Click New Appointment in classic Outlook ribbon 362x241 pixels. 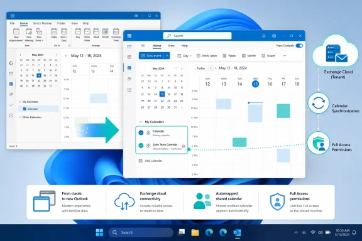(16, 35)
